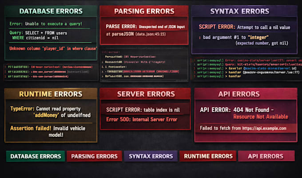Click 'Resource Not Available' red text
Viewport: 302px width, 178px height.
click(x=261, y=117)
